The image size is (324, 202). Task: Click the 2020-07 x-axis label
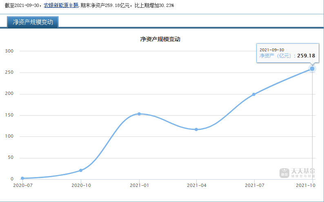coord(23,185)
